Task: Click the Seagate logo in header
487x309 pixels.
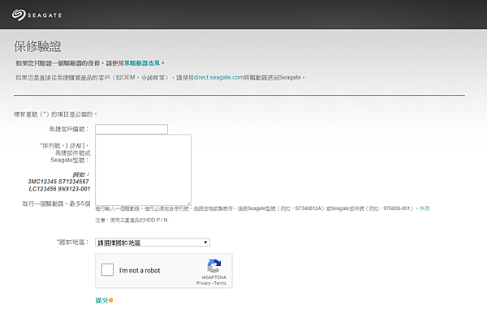Action: click(x=37, y=15)
